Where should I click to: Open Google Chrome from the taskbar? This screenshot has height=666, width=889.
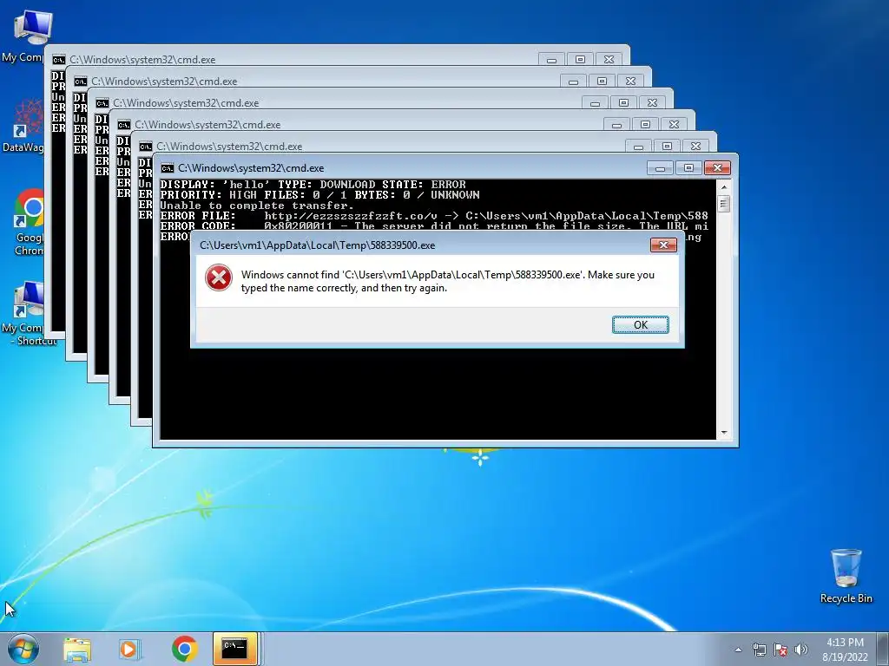184,649
